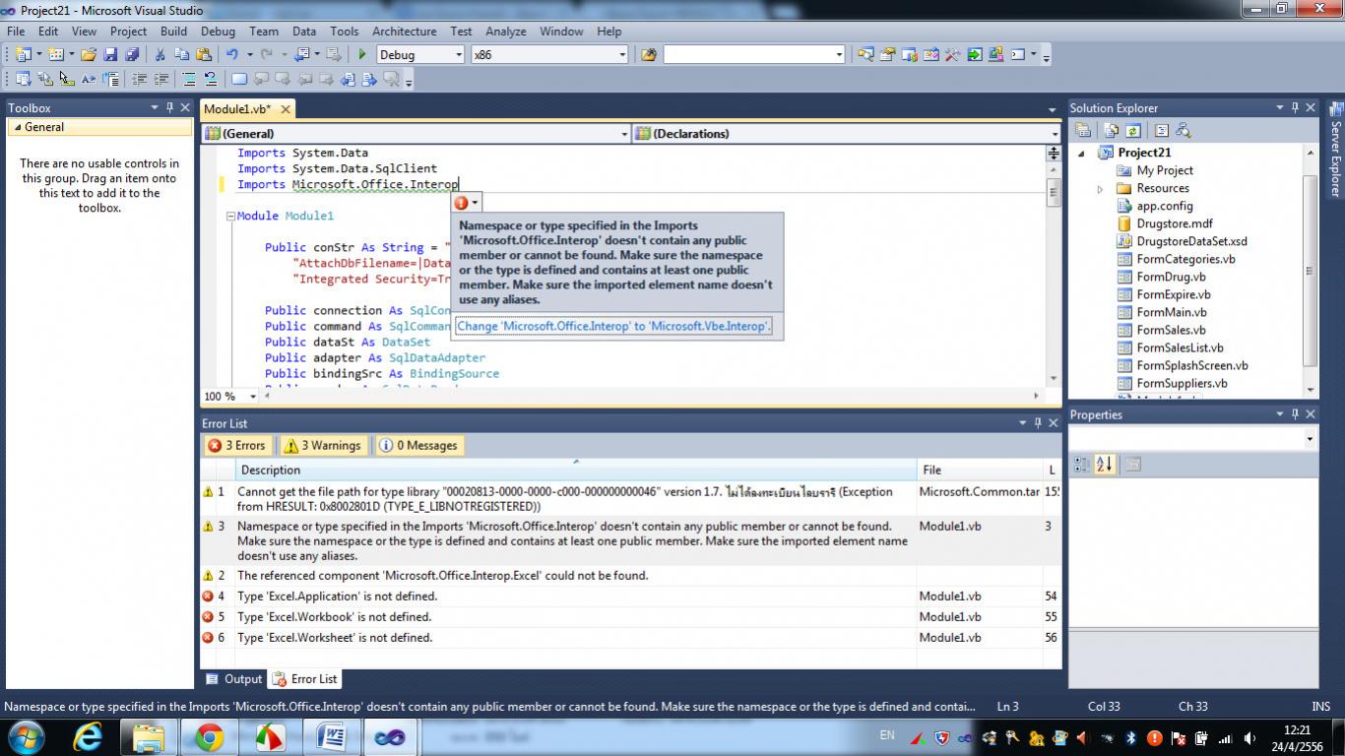Collapse the General toolbox group

click(16, 127)
